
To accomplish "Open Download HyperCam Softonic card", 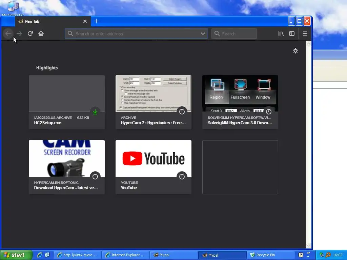I will tap(67, 167).
